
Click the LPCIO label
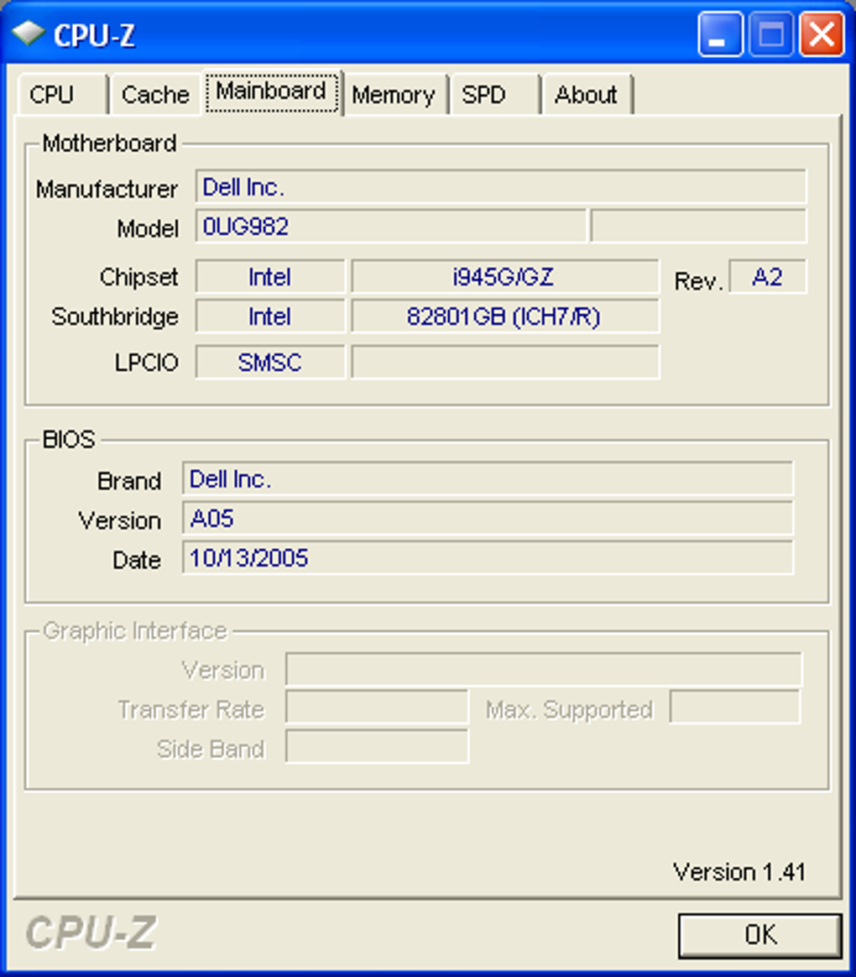146,362
